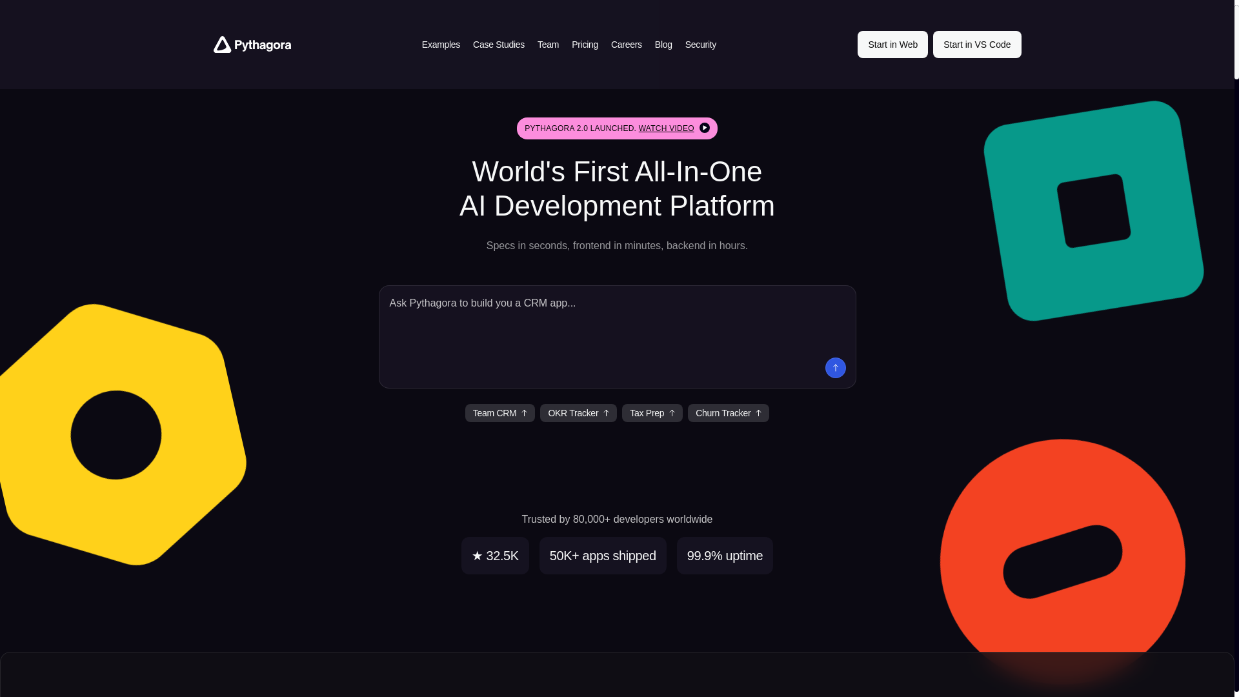Choose the Tax Prep suggestion chip
The image size is (1239, 697).
652,413
